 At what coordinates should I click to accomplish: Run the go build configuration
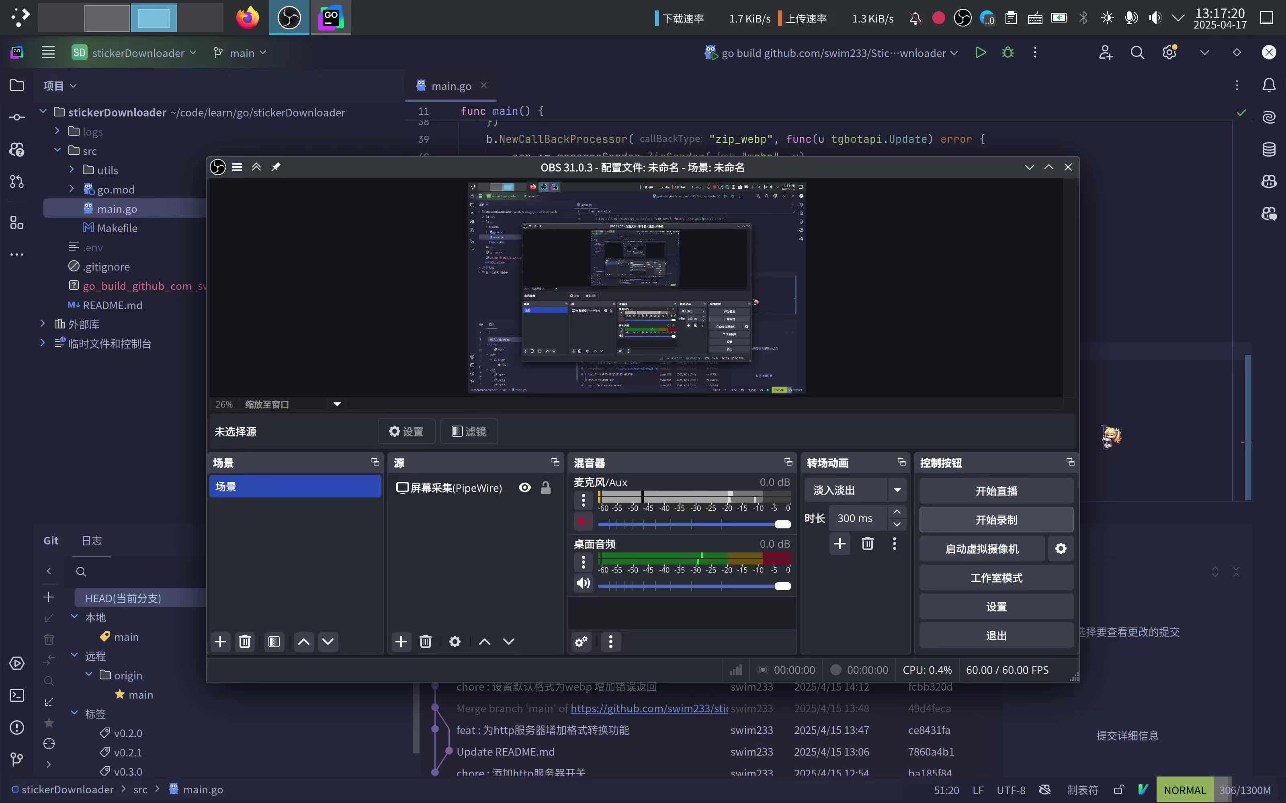pos(981,53)
